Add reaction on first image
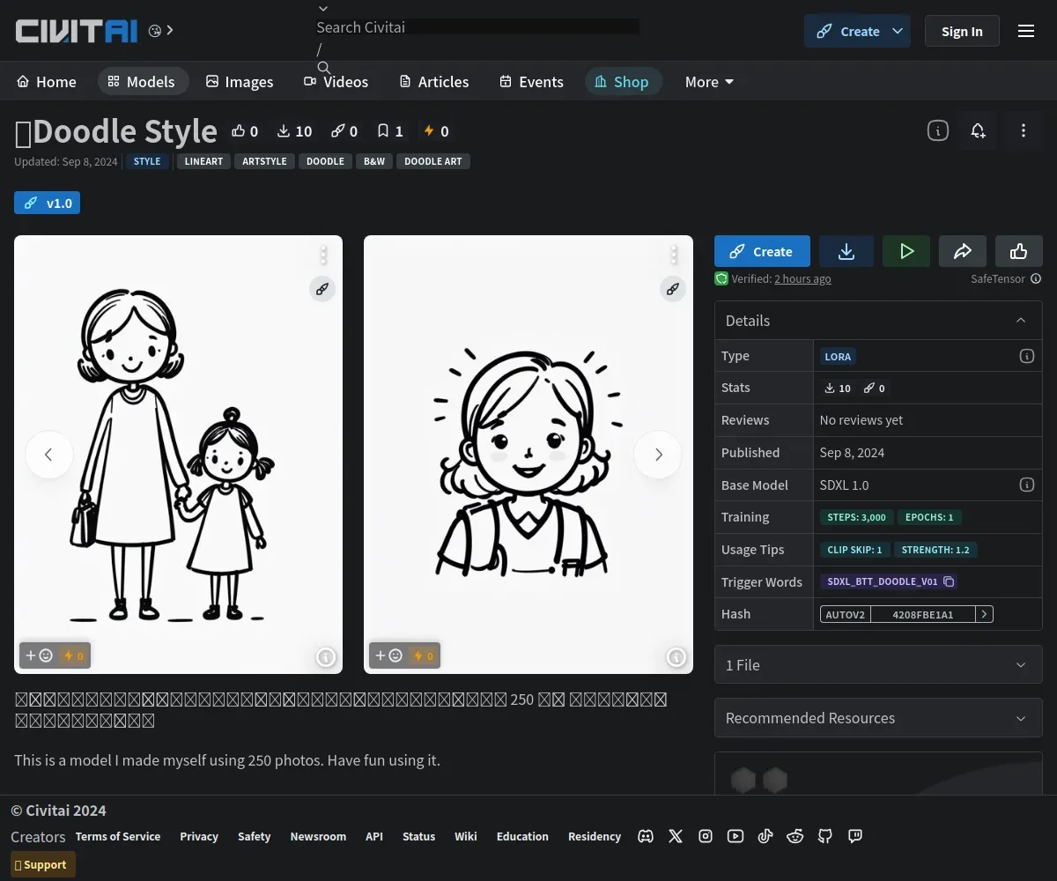The width and height of the screenshot is (1057, 881). pos(39,655)
